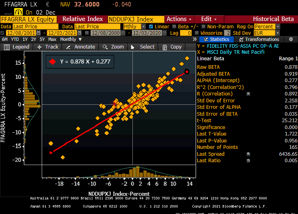Expand panel using double chevron icon
The height and width of the screenshot is (214, 298).
195,39
